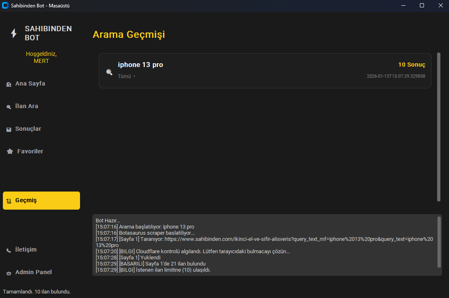Image resolution: width=449 pixels, height=298 pixels.
Task: Click the Geçmiş scroll icon
Action: pyautogui.click(x=9, y=201)
